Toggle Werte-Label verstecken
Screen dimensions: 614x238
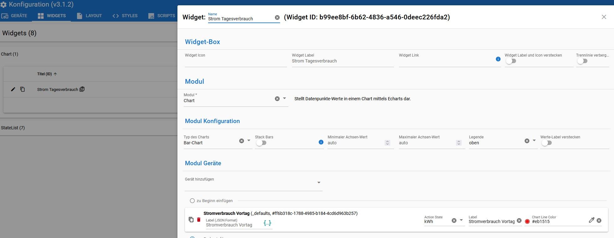[546, 143]
